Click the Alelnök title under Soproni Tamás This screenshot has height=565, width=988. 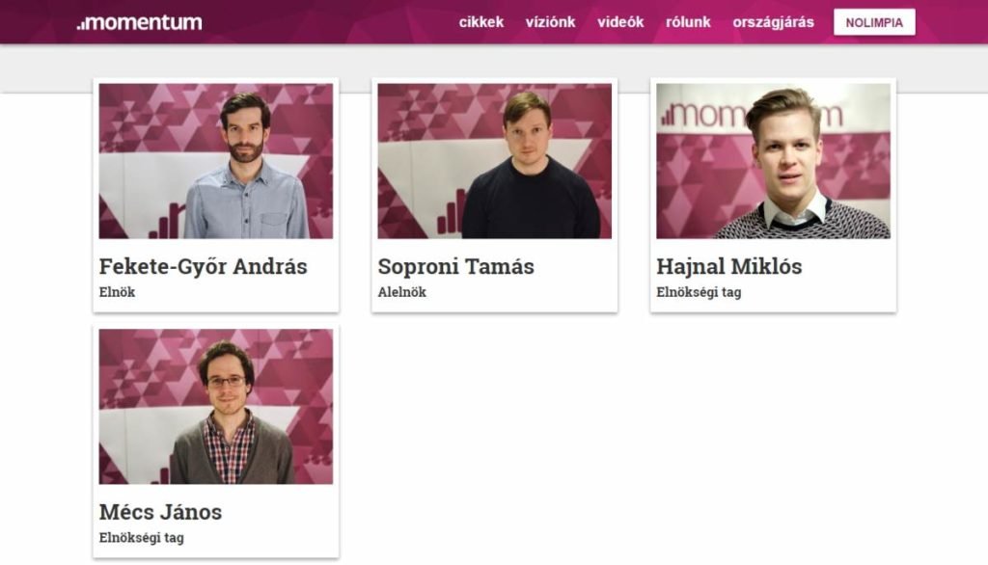point(402,292)
